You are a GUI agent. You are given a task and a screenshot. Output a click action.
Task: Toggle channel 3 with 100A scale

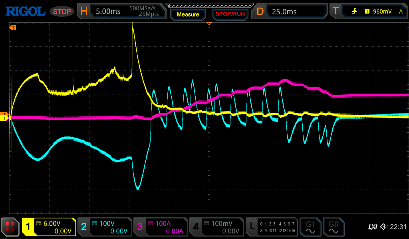[x=160, y=227]
